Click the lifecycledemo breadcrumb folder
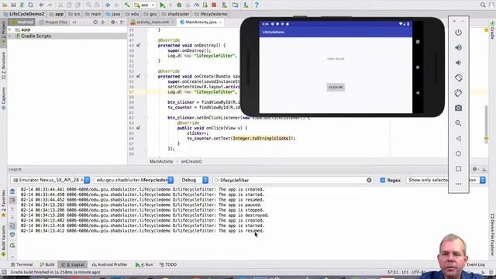 tap(211, 14)
